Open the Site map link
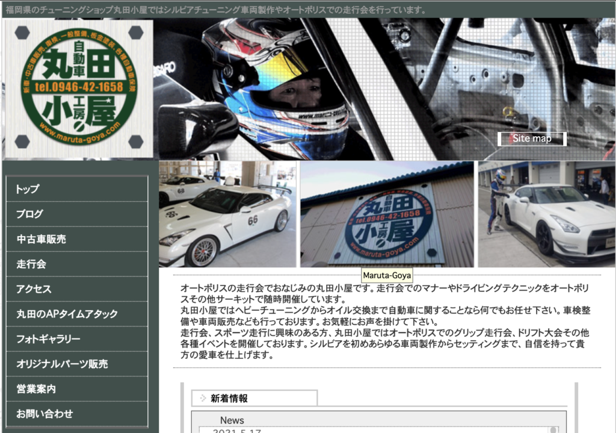Viewport: 616px width, 433px height. click(x=532, y=139)
